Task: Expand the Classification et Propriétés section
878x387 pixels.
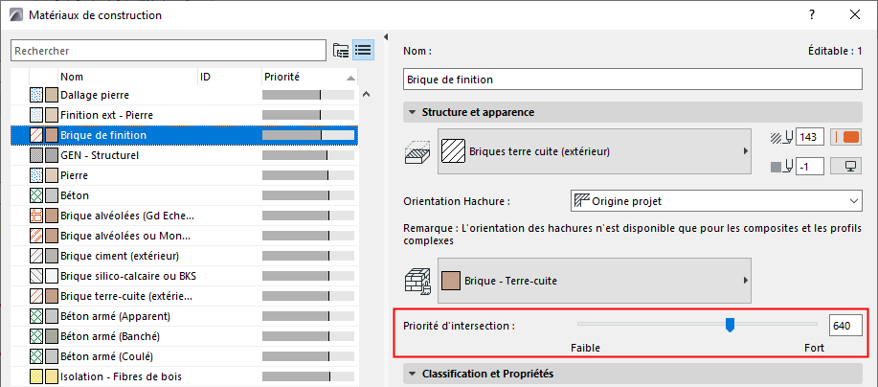Action: (413, 373)
